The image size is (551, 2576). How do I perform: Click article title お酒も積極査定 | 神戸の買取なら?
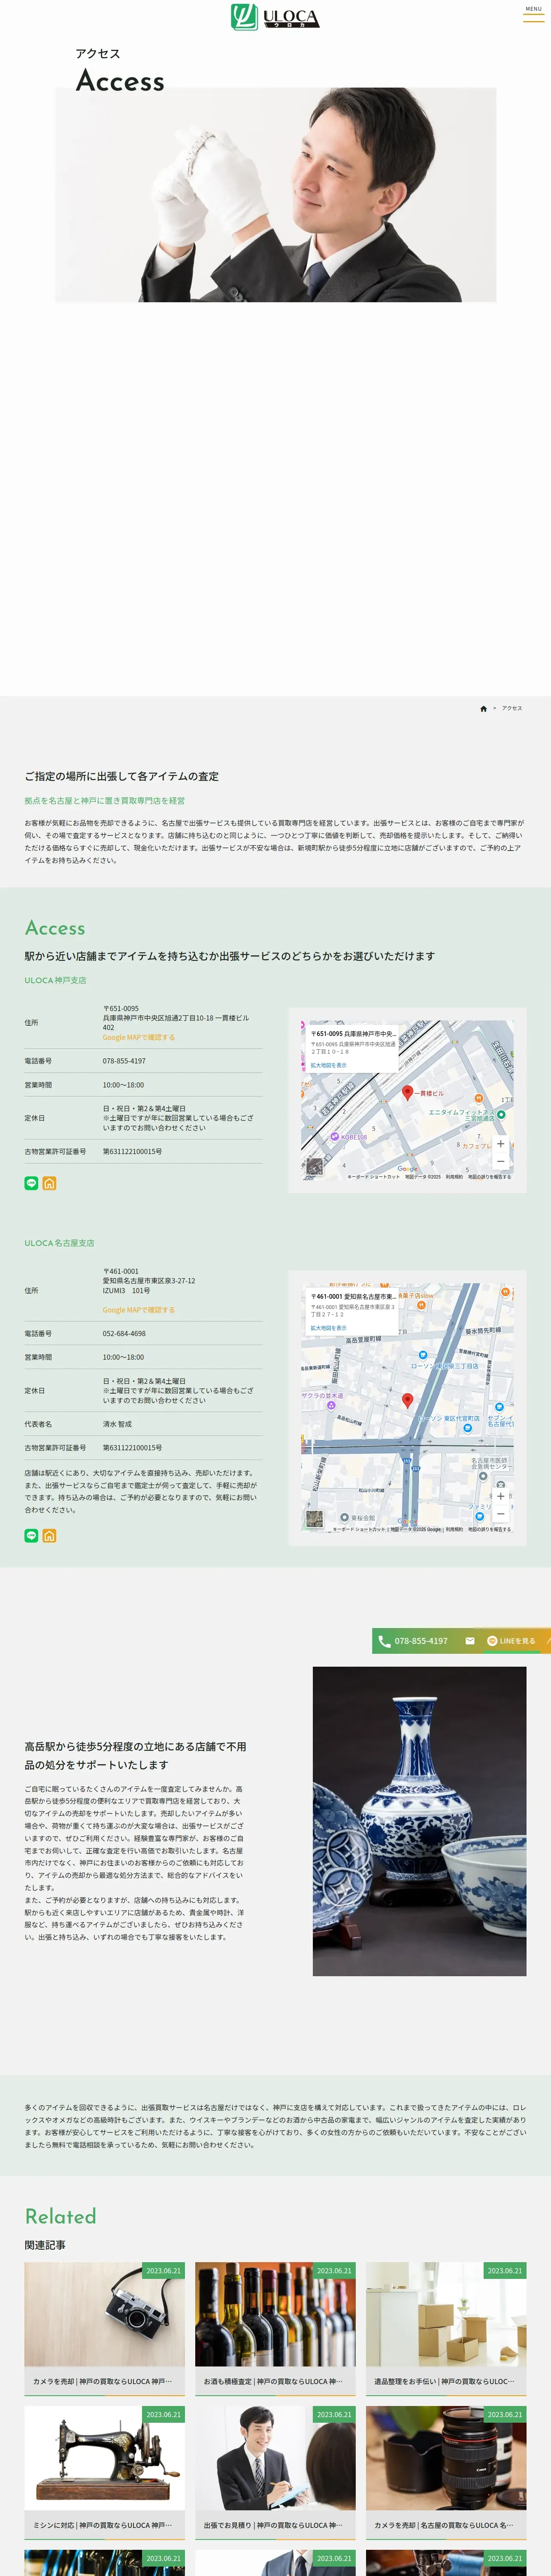pyautogui.click(x=273, y=2382)
